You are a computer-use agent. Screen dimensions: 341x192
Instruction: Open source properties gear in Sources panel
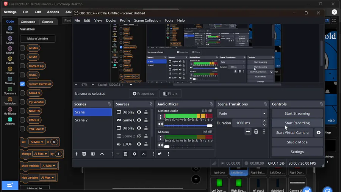[x=135, y=154]
